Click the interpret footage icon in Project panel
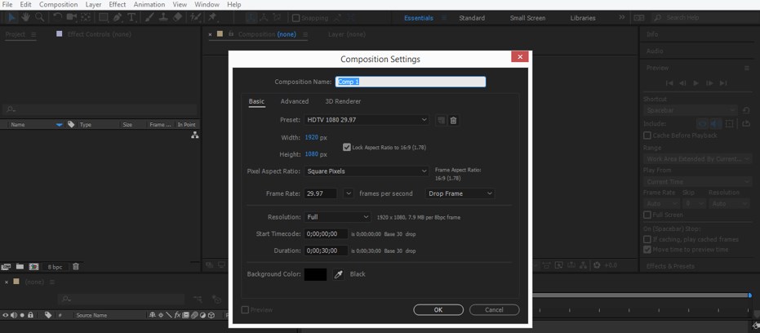 click(6, 267)
